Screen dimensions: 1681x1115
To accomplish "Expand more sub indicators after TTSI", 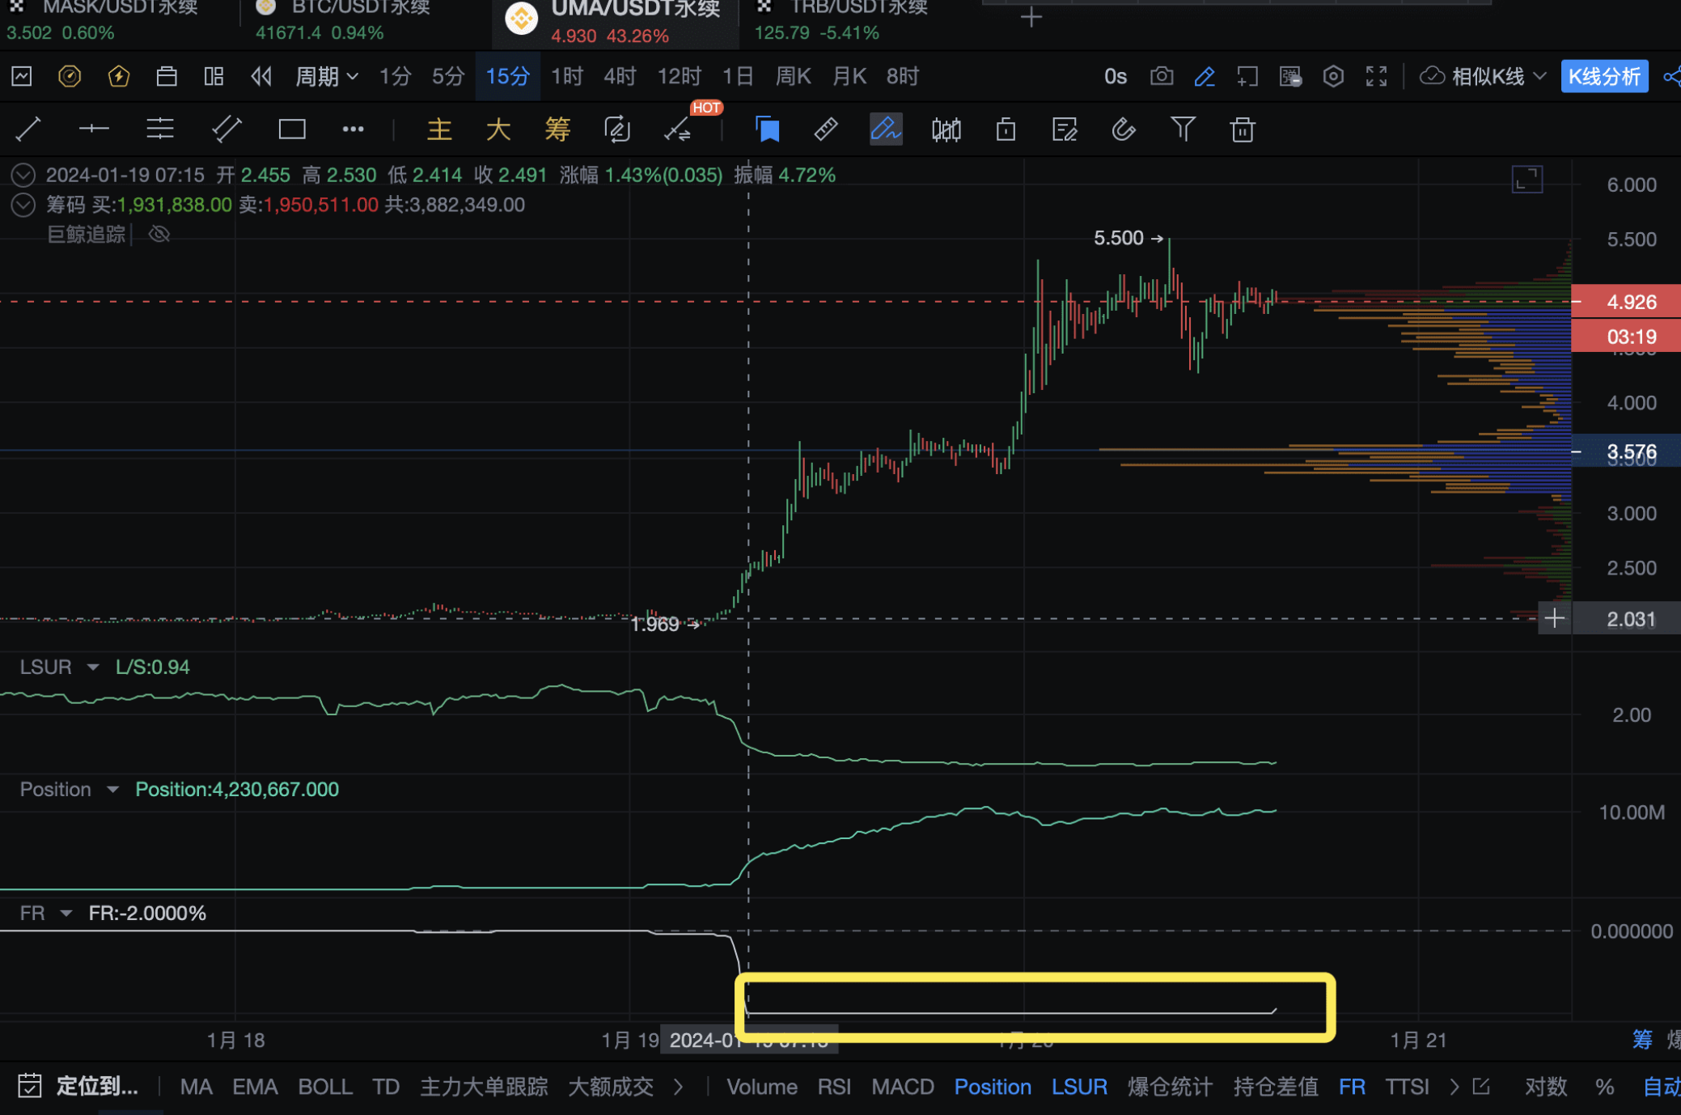I will tap(1454, 1086).
